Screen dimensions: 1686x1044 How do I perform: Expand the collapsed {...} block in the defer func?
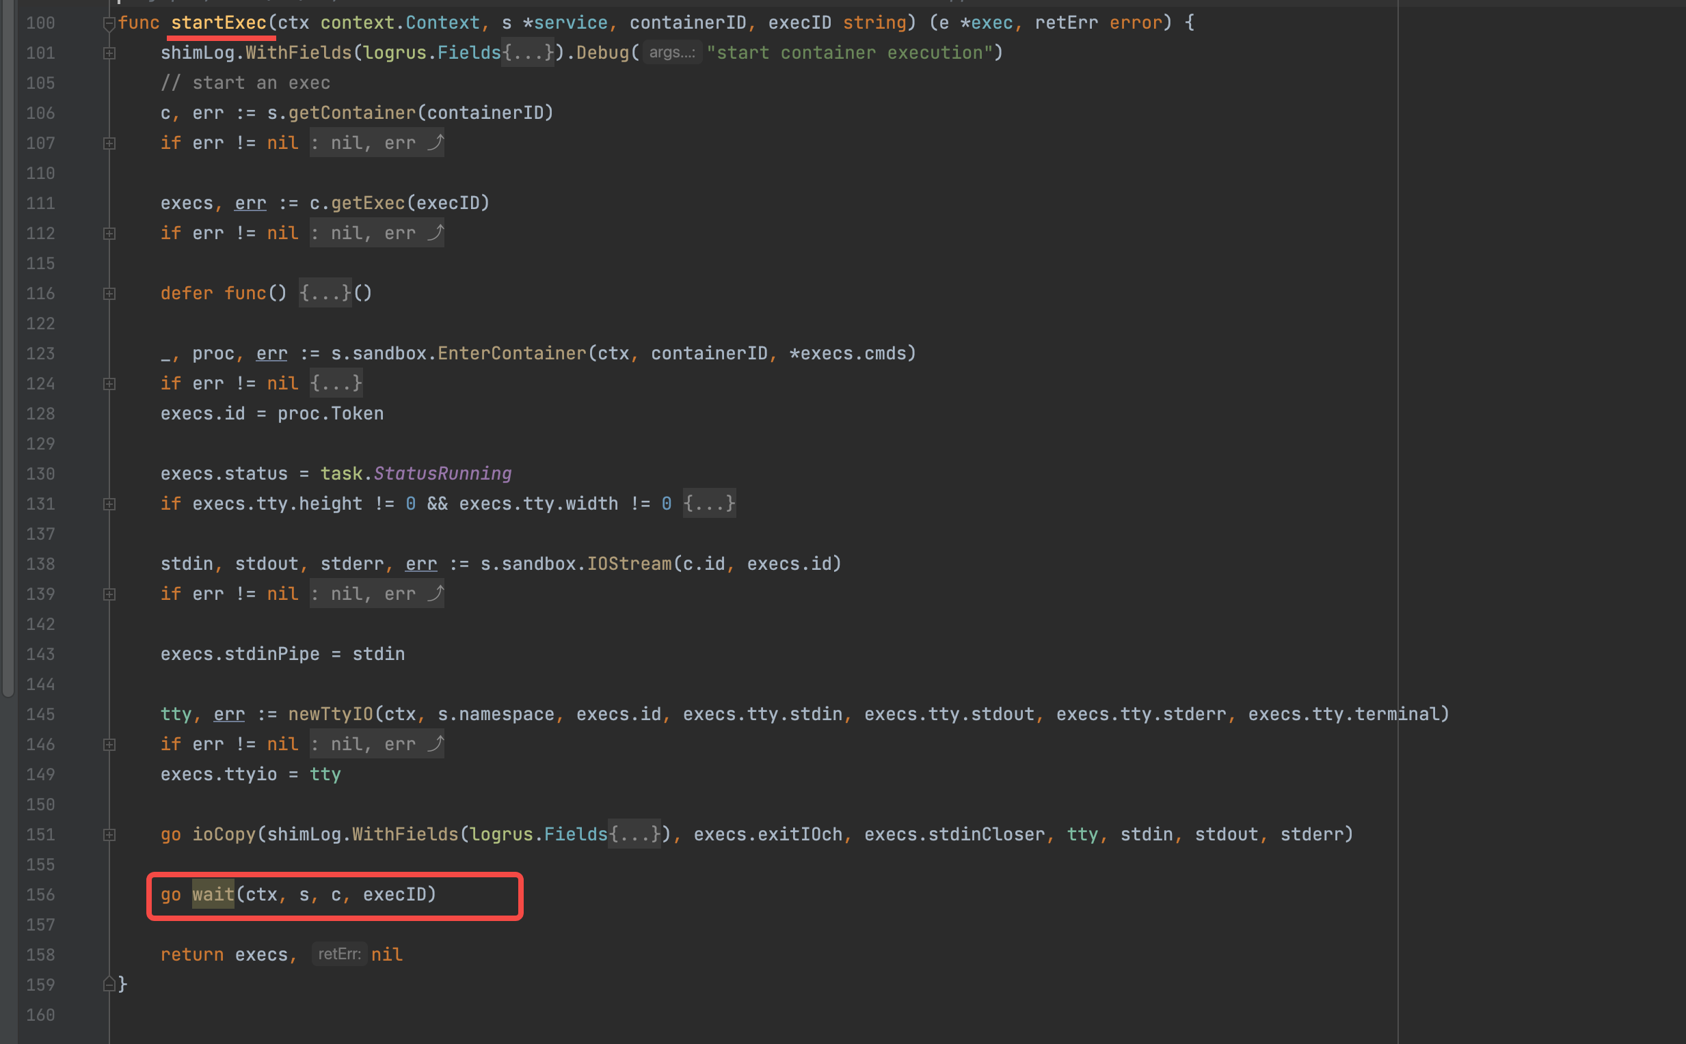tap(325, 292)
